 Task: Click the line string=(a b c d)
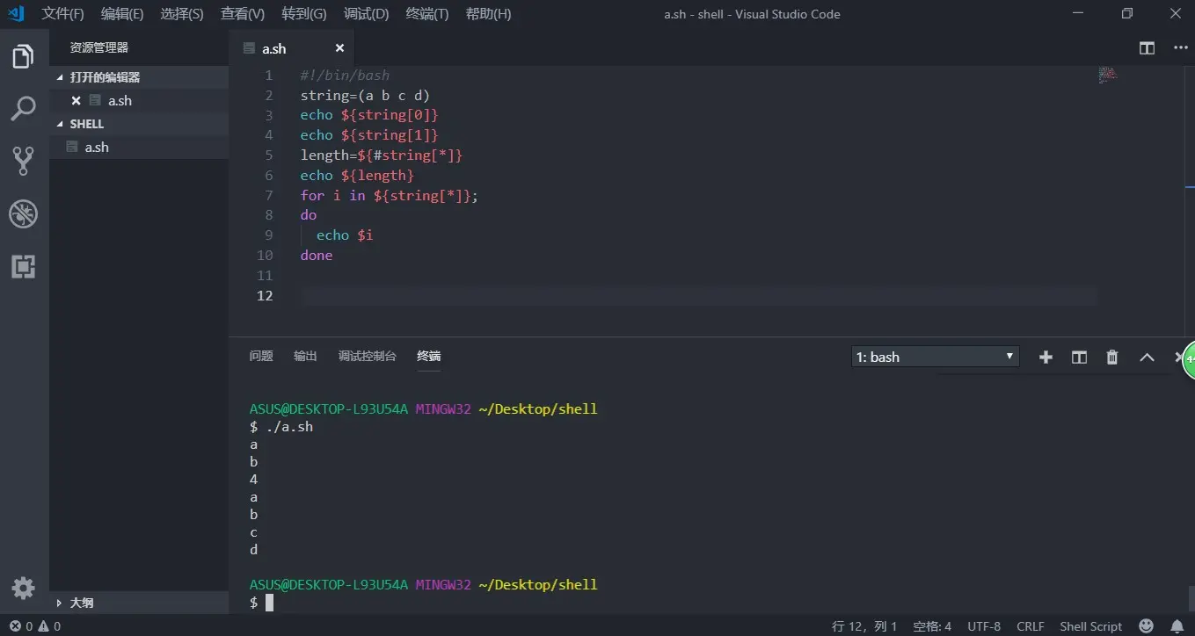coord(365,95)
